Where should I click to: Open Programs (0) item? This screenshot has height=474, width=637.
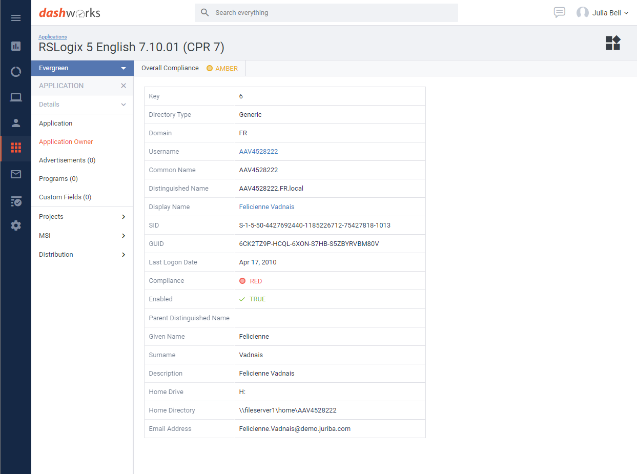click(58, 179)
